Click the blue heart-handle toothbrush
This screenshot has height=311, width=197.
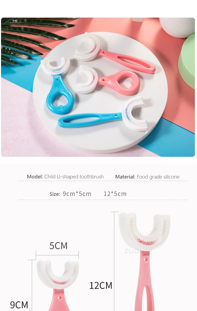click(58, 85)
